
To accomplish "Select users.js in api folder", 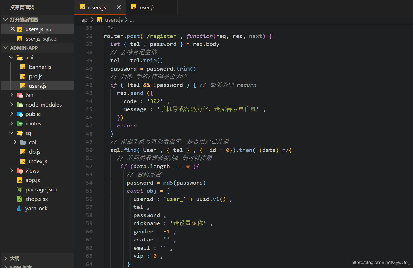I will (x=38, y=86).
